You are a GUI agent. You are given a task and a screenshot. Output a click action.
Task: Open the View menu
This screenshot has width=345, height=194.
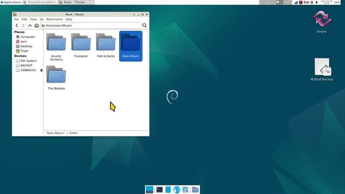pyautogui.click(x=33, y=19)
